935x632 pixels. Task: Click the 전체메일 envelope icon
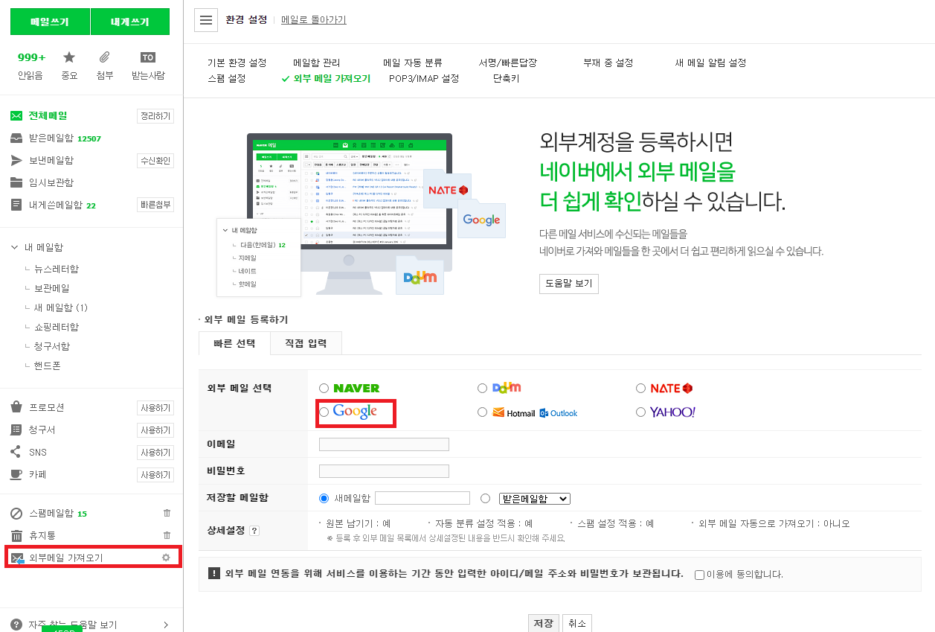[16, 115]
